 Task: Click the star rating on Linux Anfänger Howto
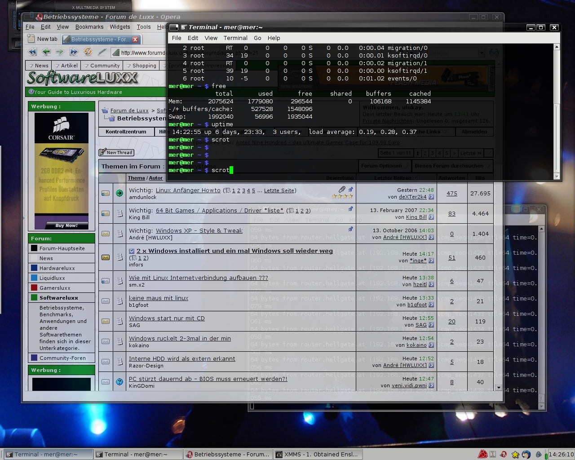pyautogui.click(x=342, y=197)
